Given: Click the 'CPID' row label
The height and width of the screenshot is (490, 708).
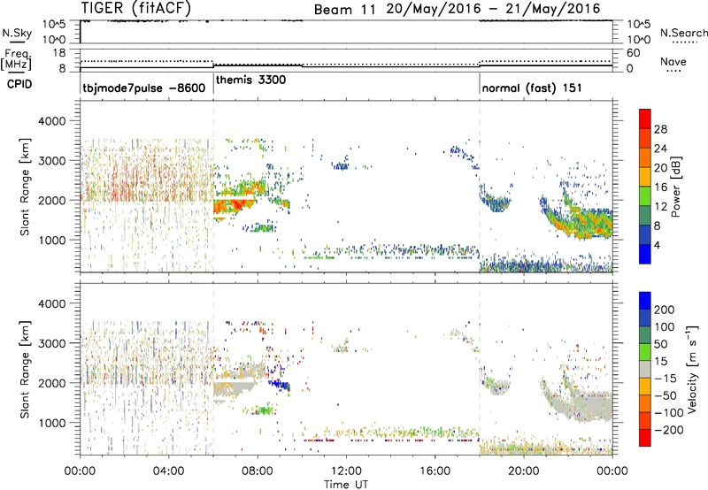Looking at the screenshot, I should (19, 84).
